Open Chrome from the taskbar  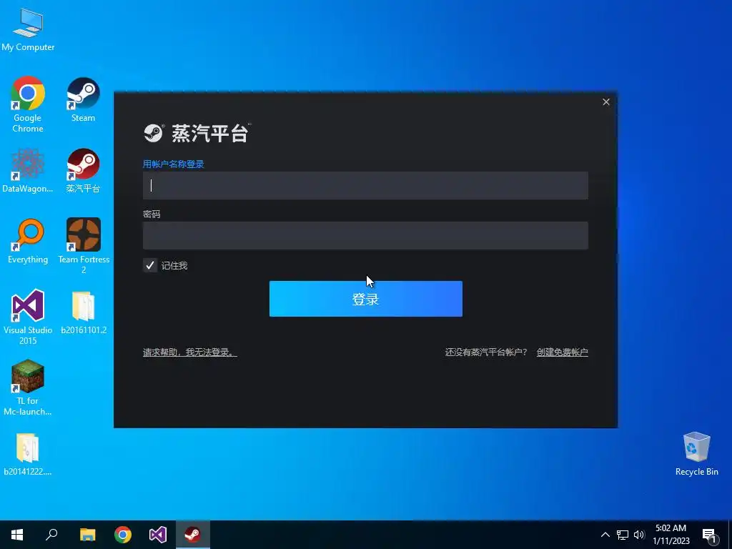(x=123, y=535)
